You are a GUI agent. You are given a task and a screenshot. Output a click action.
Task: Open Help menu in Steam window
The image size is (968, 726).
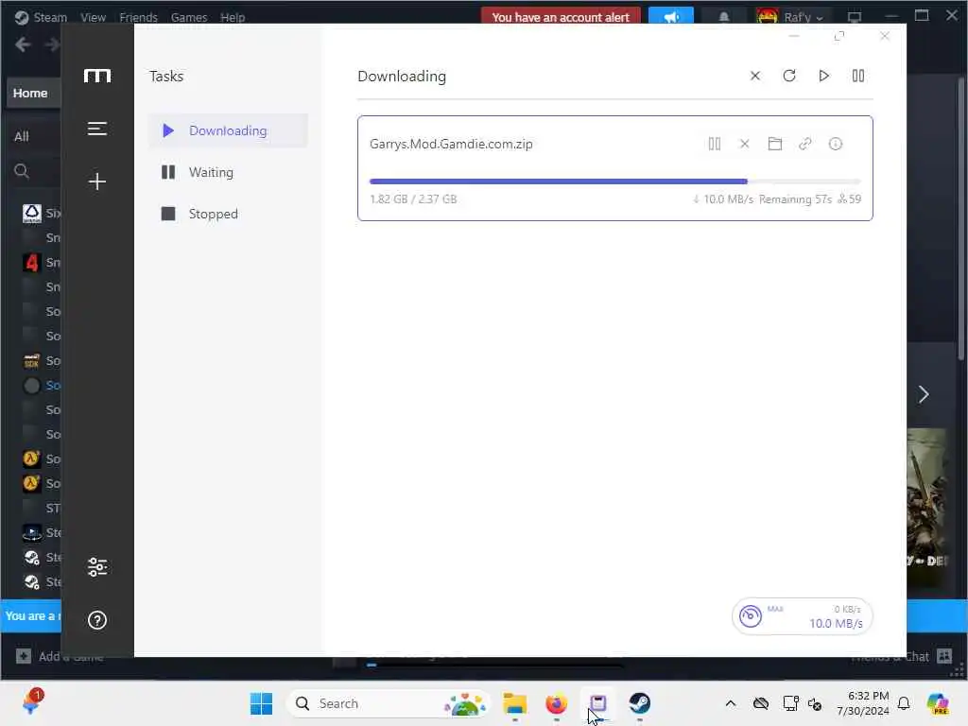(x=233, y=17)
